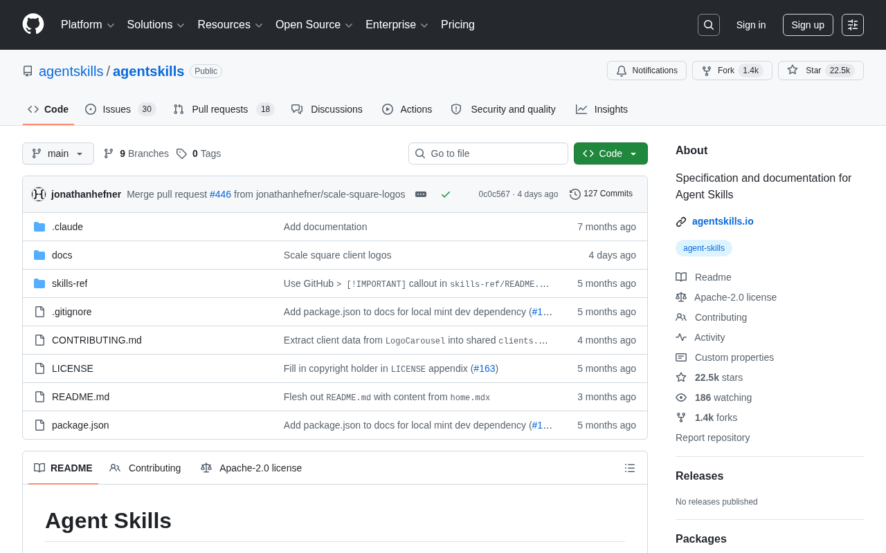Viewport: 886px width, 553px height.
Task: Click the green commit status checkmark
Action: point(446,194)
